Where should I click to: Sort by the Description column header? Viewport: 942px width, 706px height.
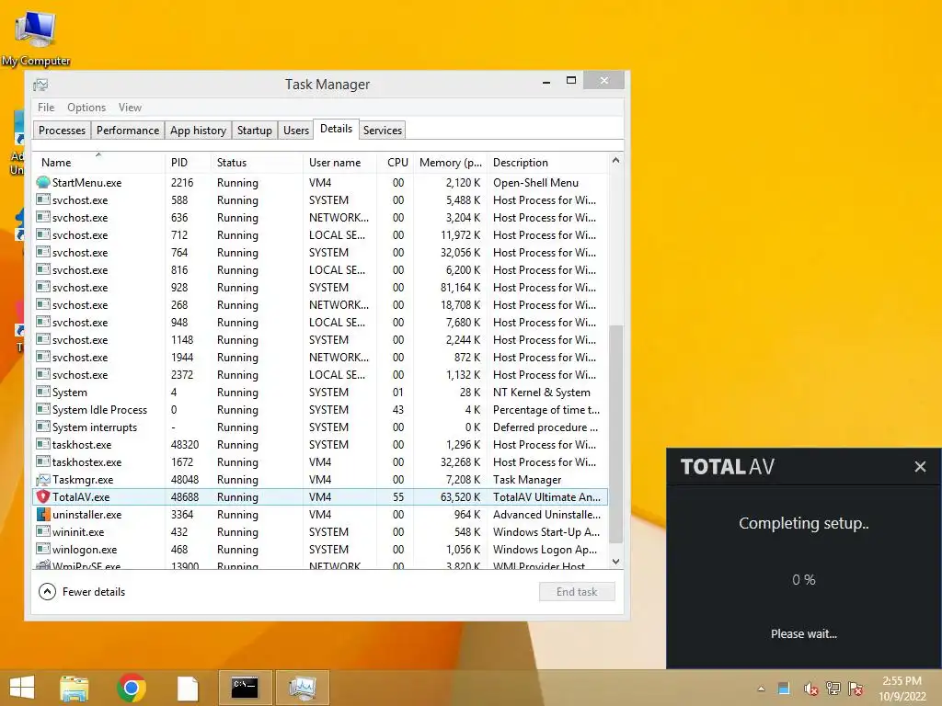click(x=548, y=163)
